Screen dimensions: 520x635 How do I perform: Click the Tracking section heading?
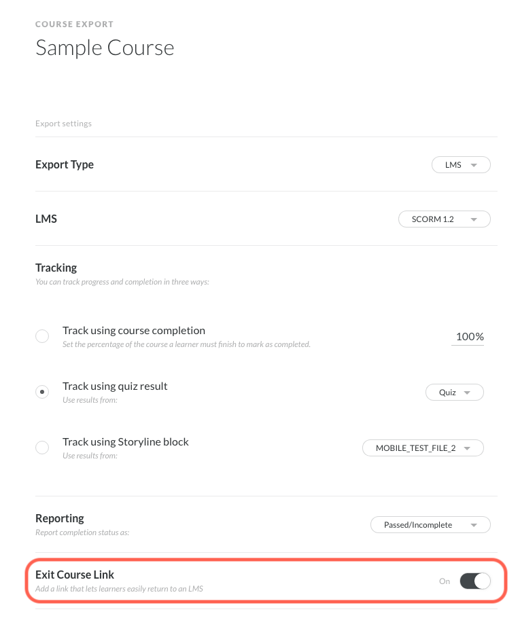56,268
